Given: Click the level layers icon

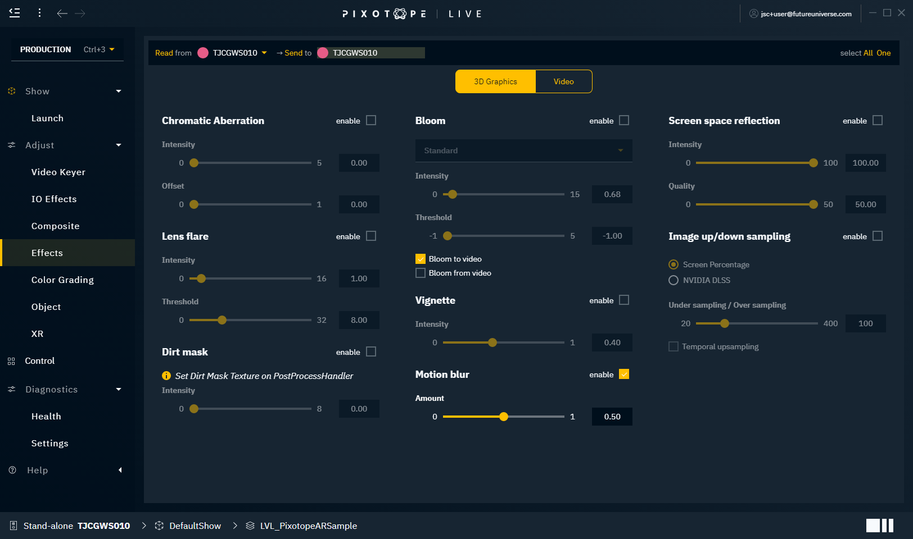Looking at the screenshot, I should point(250,526).
